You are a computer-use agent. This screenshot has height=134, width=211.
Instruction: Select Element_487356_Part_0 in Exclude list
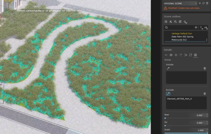(x=179, y=99)
